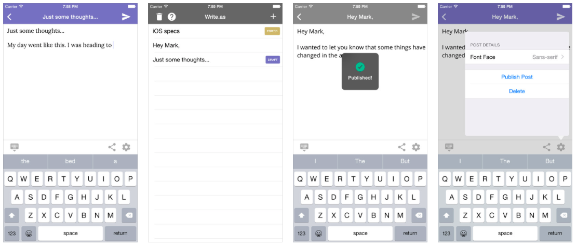
Task: Open settings gear on 'Just some thoughts...' screen
Action: [126, 147]
